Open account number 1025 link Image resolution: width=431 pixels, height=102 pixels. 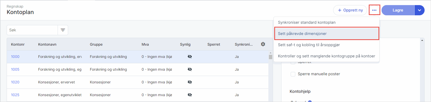point(15,95)
